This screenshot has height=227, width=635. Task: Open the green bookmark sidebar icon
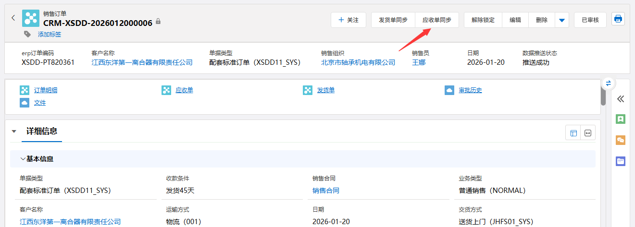point(621,119)
